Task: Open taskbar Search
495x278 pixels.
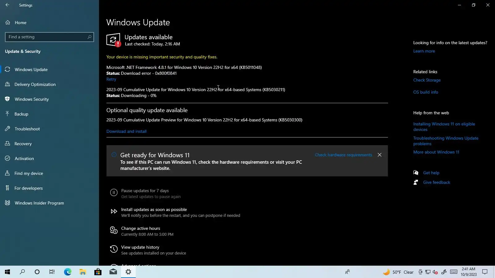Action: tap(22, 272)
